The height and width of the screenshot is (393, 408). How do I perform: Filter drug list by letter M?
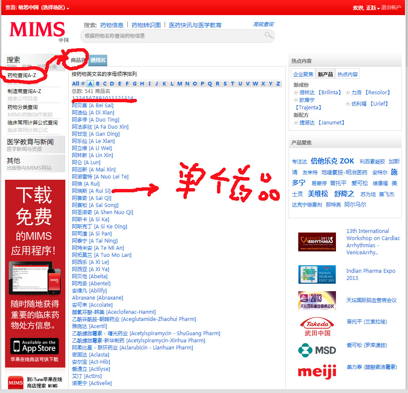[x=180, y=83]
